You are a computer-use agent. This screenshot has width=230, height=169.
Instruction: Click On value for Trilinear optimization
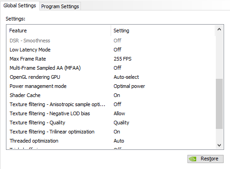(117, 132)
